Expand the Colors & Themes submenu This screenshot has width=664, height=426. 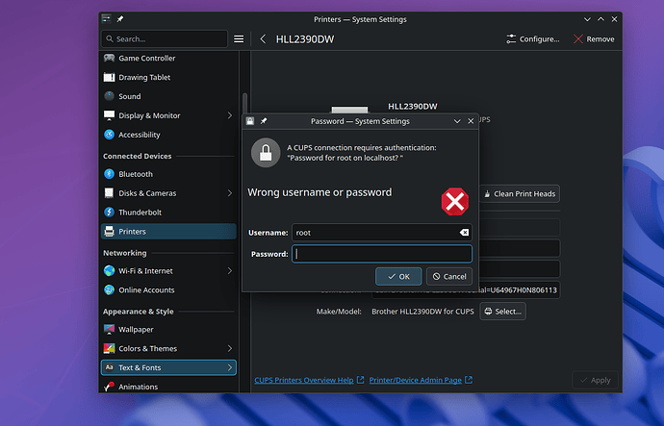(x=229, y=348)
